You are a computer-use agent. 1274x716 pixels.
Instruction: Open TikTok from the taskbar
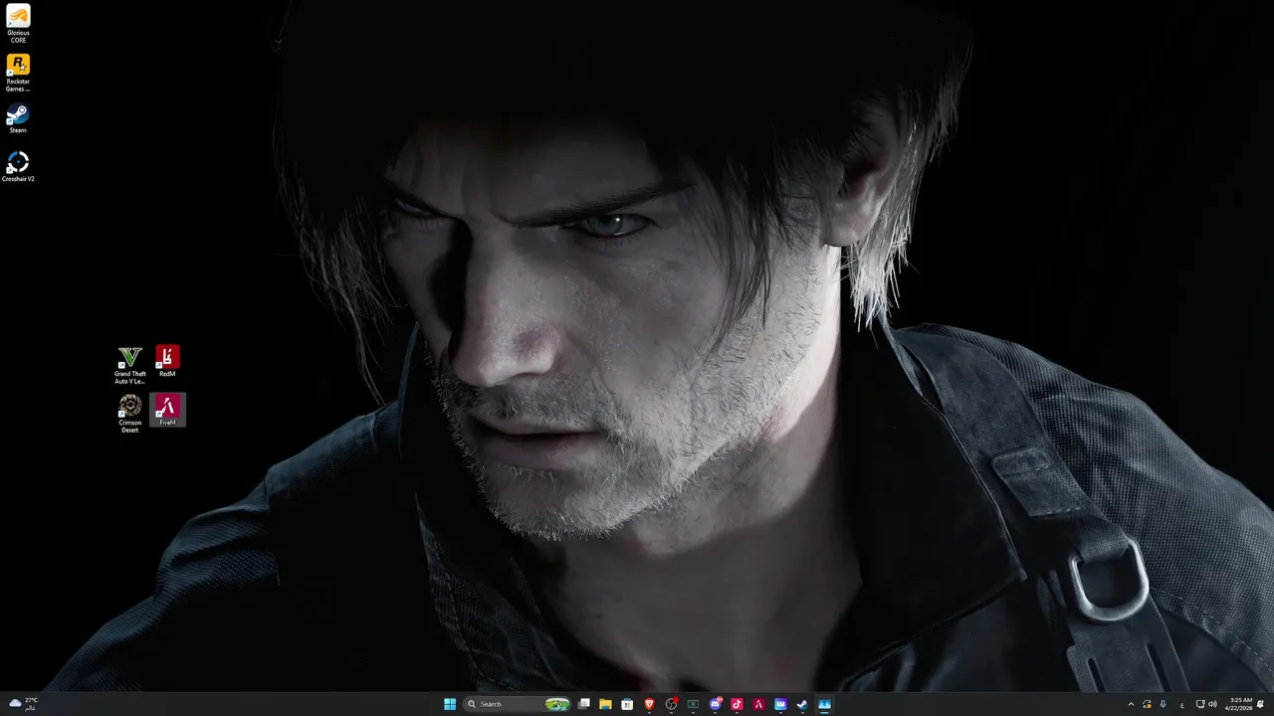[x=737, y=704]
